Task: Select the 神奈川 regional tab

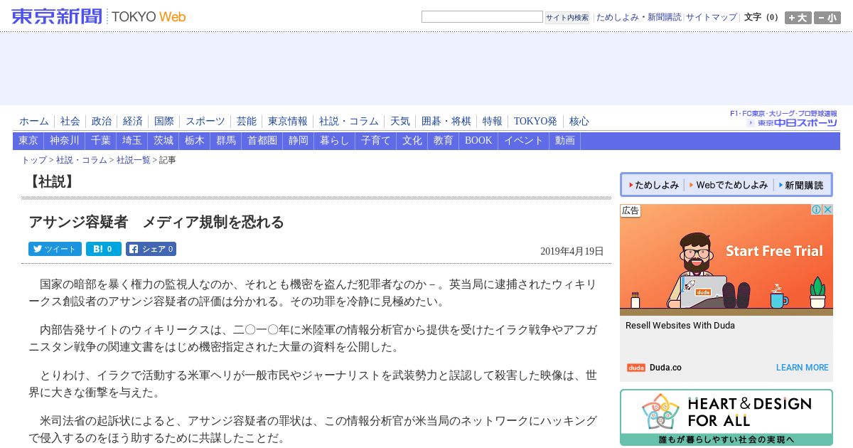Action: pyautogui.click(x=65, y=141)
